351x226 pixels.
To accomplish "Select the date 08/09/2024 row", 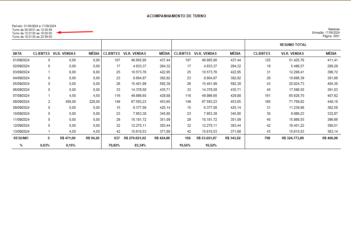I will click(x=21, y=102).
